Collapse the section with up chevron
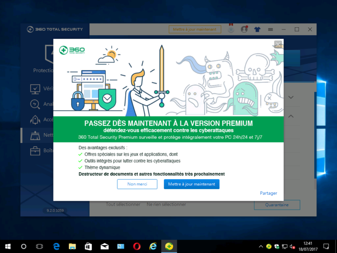Viewport: 337px width, 253px height. [x=291, y=116]
